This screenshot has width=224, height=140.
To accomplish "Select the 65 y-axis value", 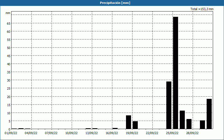I will 9,24.
